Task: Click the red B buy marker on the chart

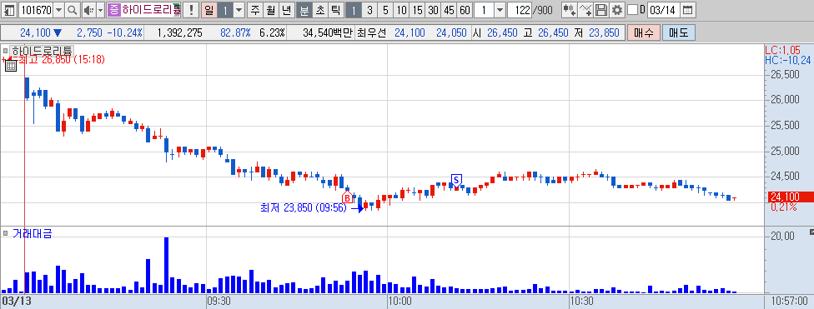Action: click(347, 197)
